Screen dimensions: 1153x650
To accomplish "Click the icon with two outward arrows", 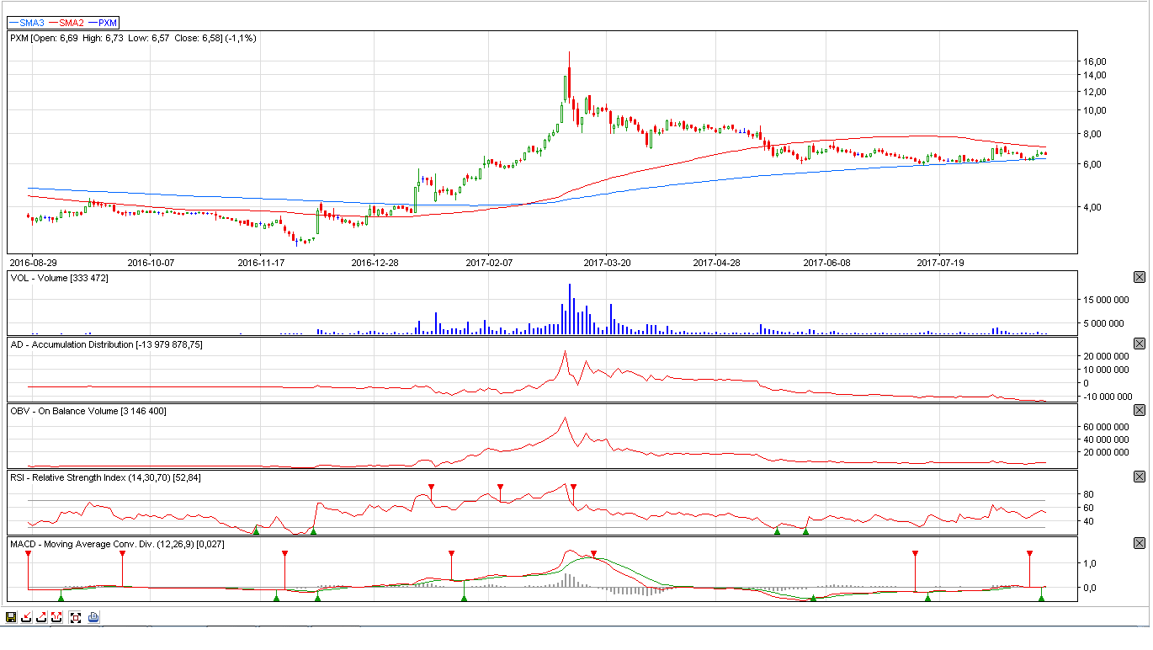I will (56, 617).
